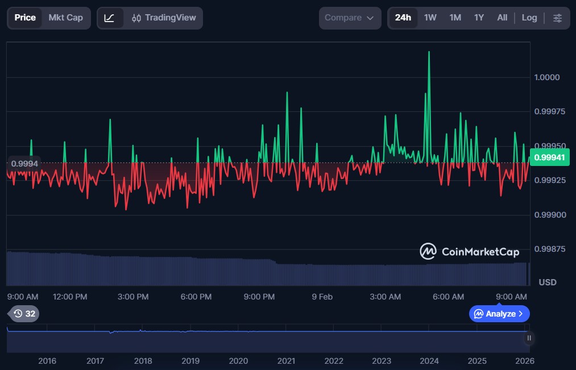Select the line chart icon

pos(110,18)
